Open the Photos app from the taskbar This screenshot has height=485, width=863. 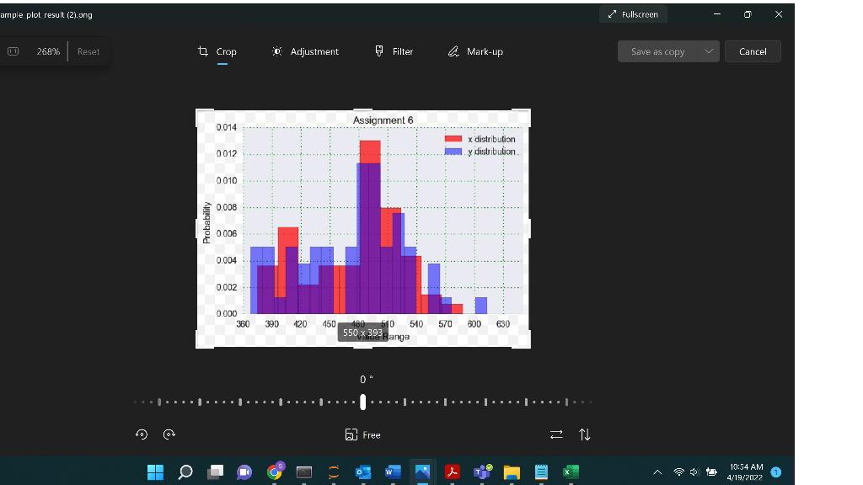coord(421,472)
